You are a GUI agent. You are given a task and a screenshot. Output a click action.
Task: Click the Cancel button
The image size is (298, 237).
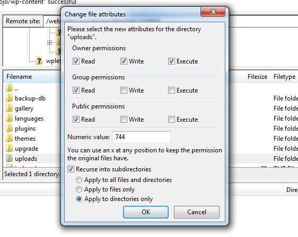[197, 212]
